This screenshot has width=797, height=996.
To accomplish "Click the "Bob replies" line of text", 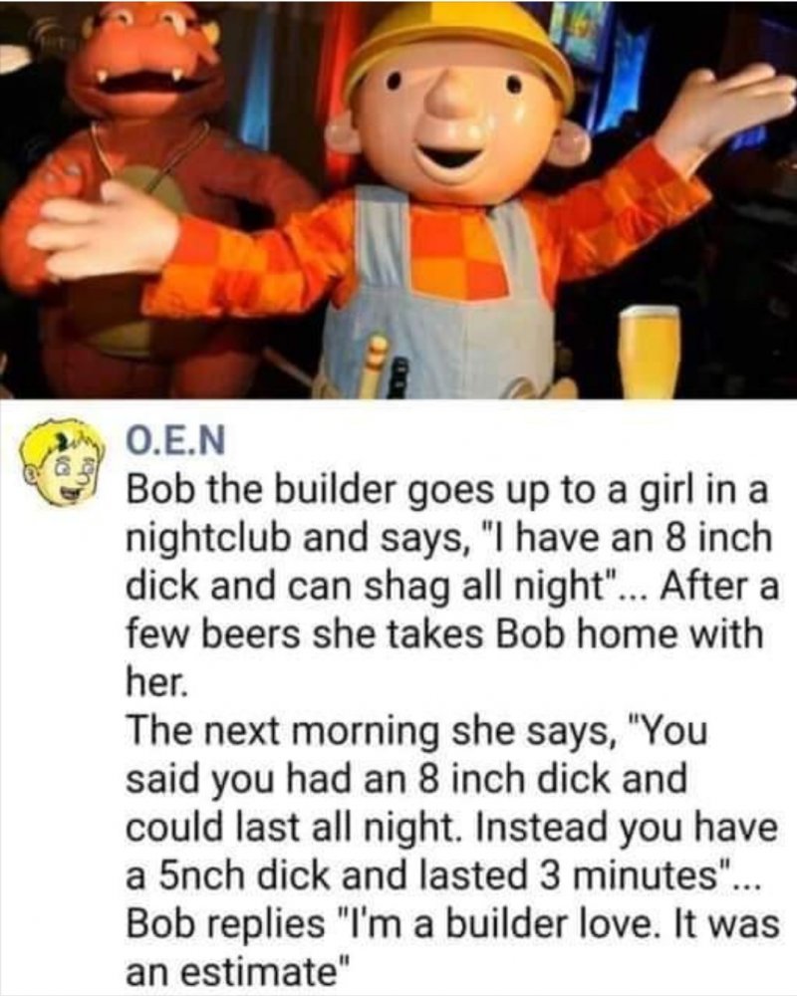I will coord(452,922).
